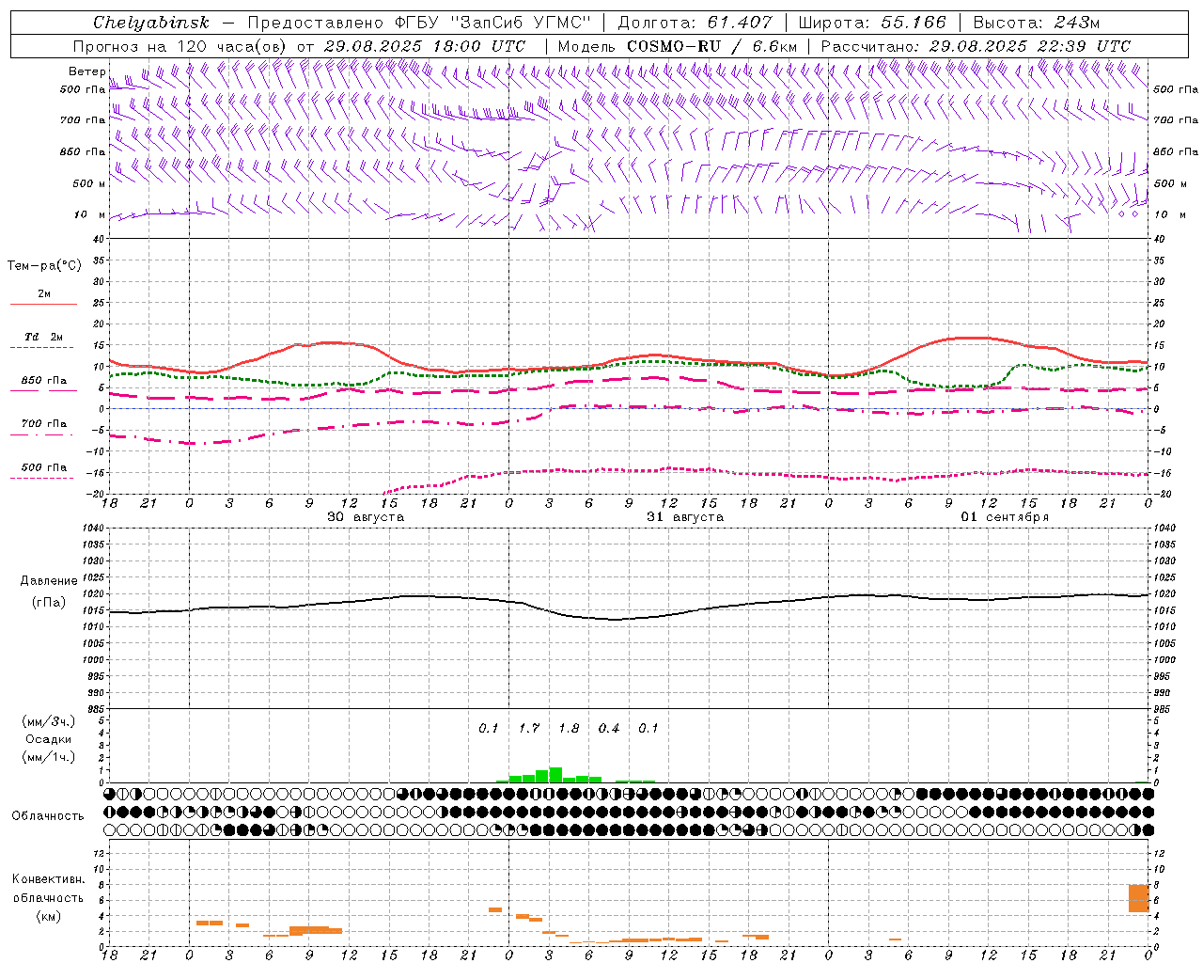Image resolution: width=1203 pixels, height=963 pixels.
Task: Click the '1.7' precipitation amount
Action: click(529, 729)
